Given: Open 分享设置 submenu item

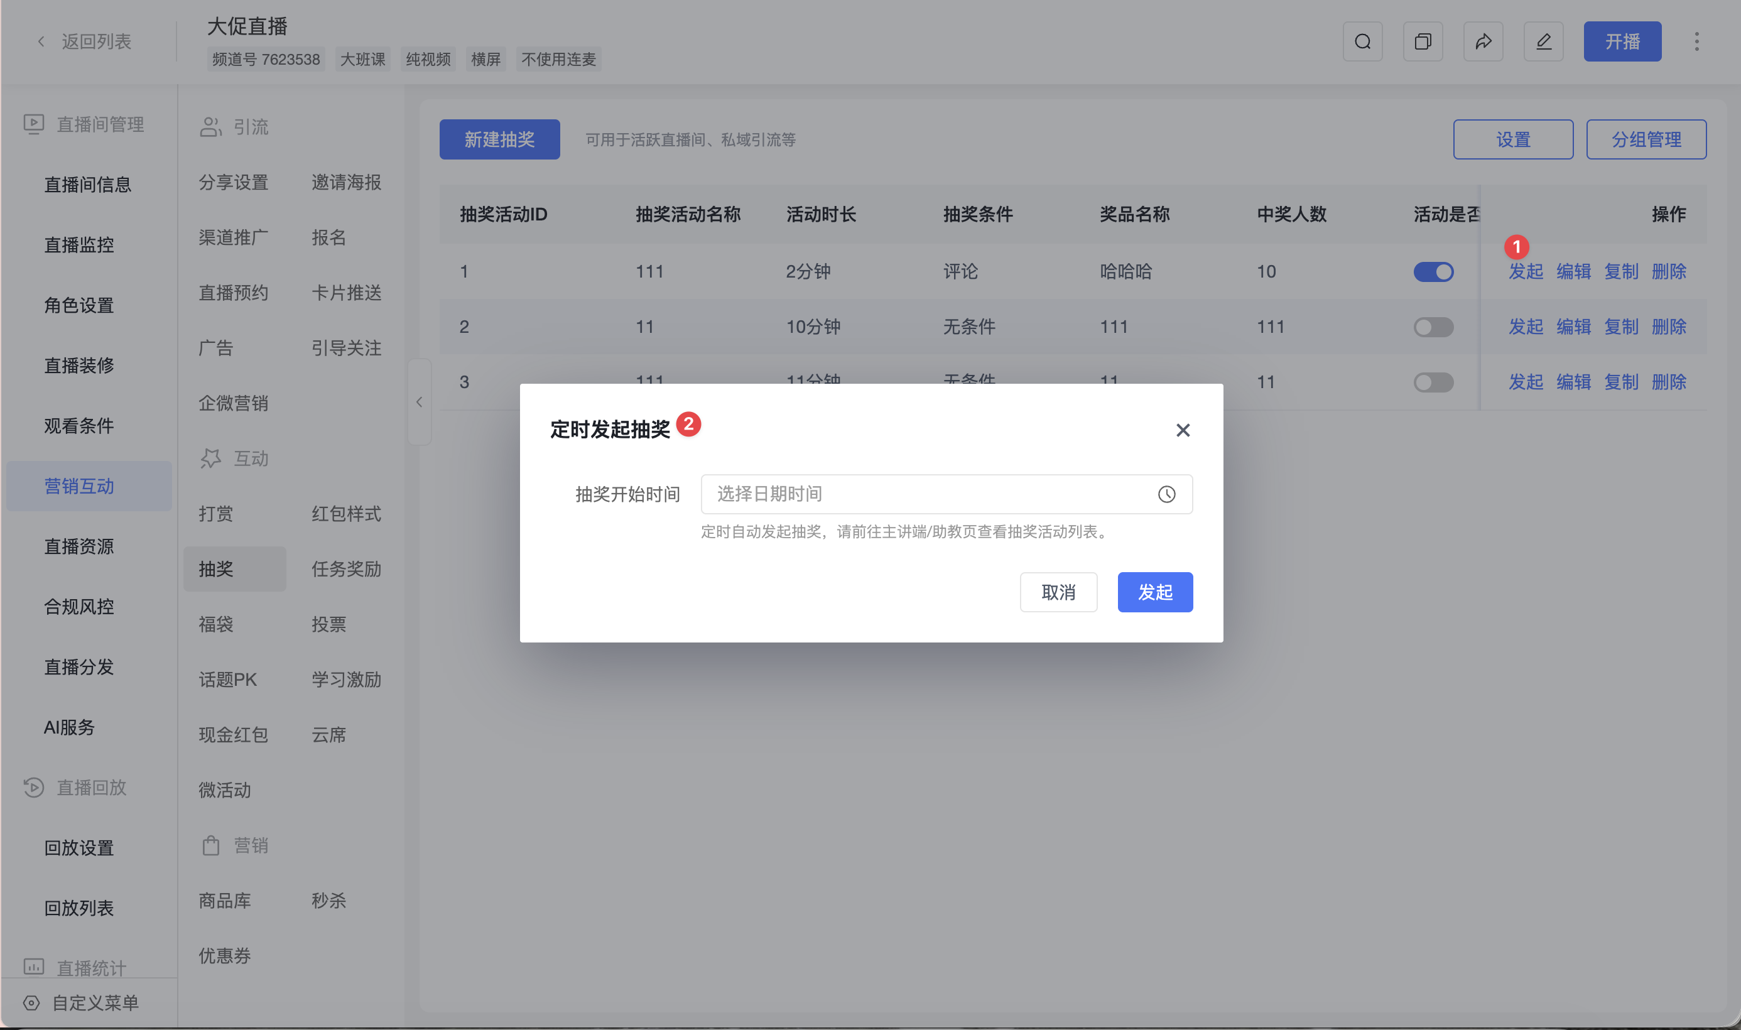Looking at the screenshot, I should pyautogui.click(x=234, y=183).
